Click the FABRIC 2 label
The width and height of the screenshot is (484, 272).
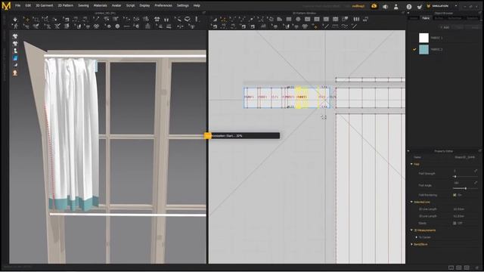point(436,49)
